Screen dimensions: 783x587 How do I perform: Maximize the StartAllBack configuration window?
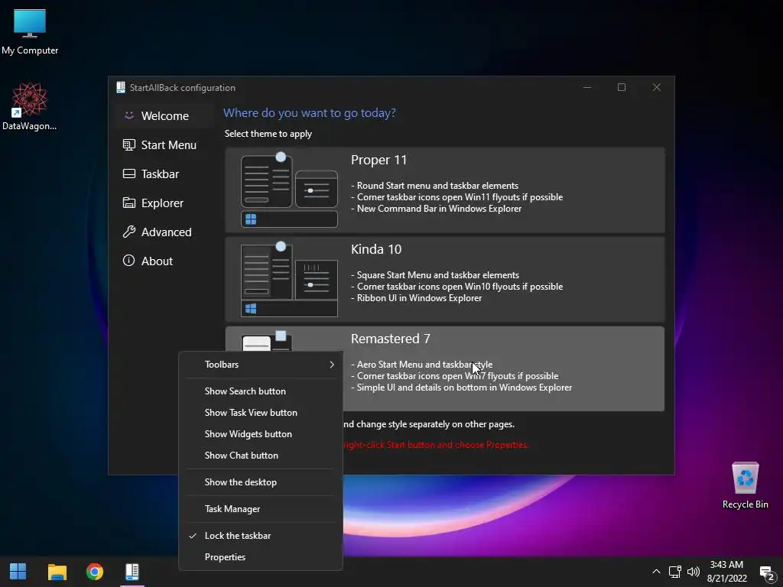622,87
